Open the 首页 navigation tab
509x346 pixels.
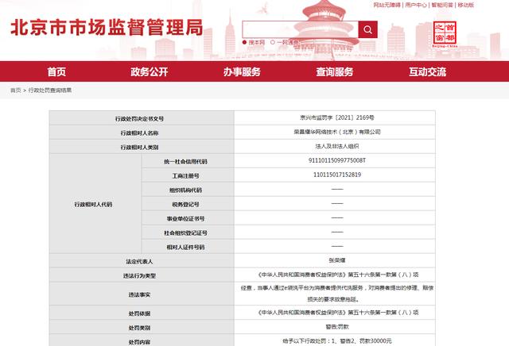(56, 71)
